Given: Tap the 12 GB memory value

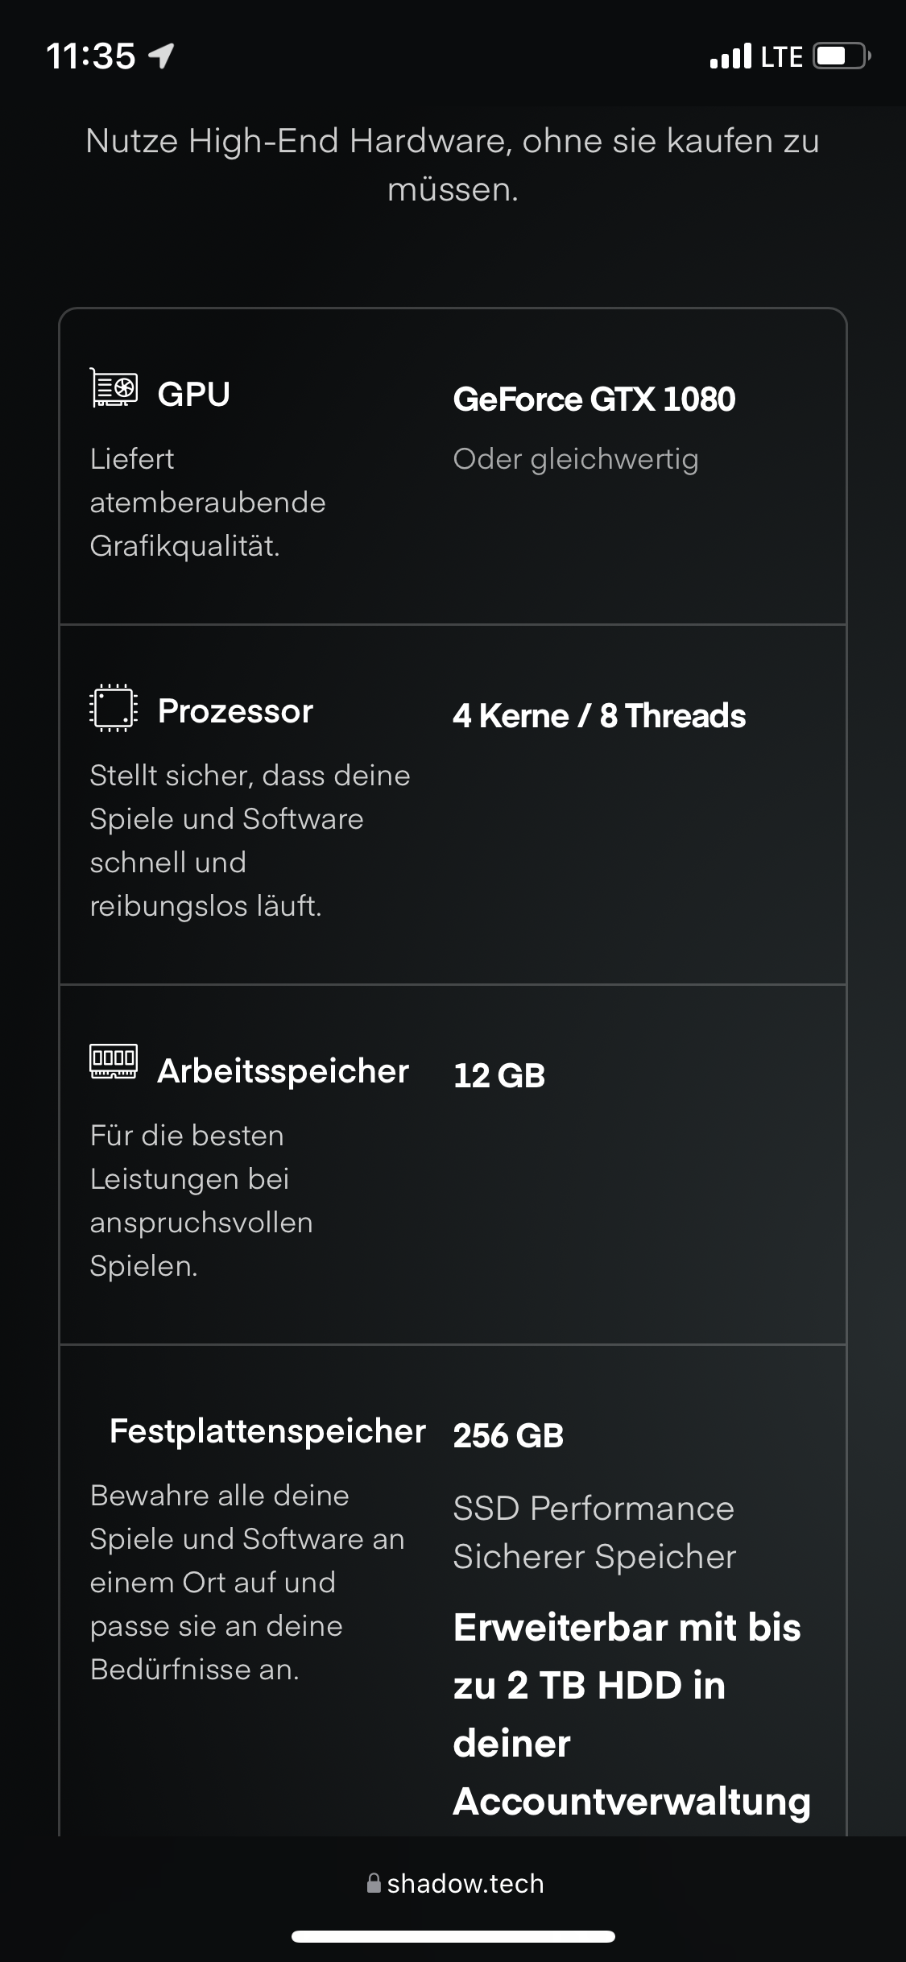Looking at the screenshot, I should point(499,1074).
